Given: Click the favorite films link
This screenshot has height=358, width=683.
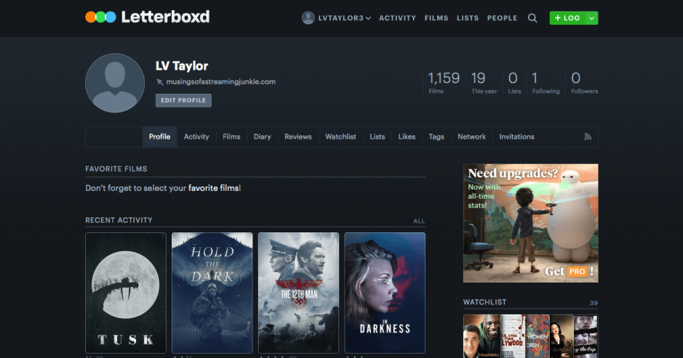Looking at the screenshot, I should 212,188.
